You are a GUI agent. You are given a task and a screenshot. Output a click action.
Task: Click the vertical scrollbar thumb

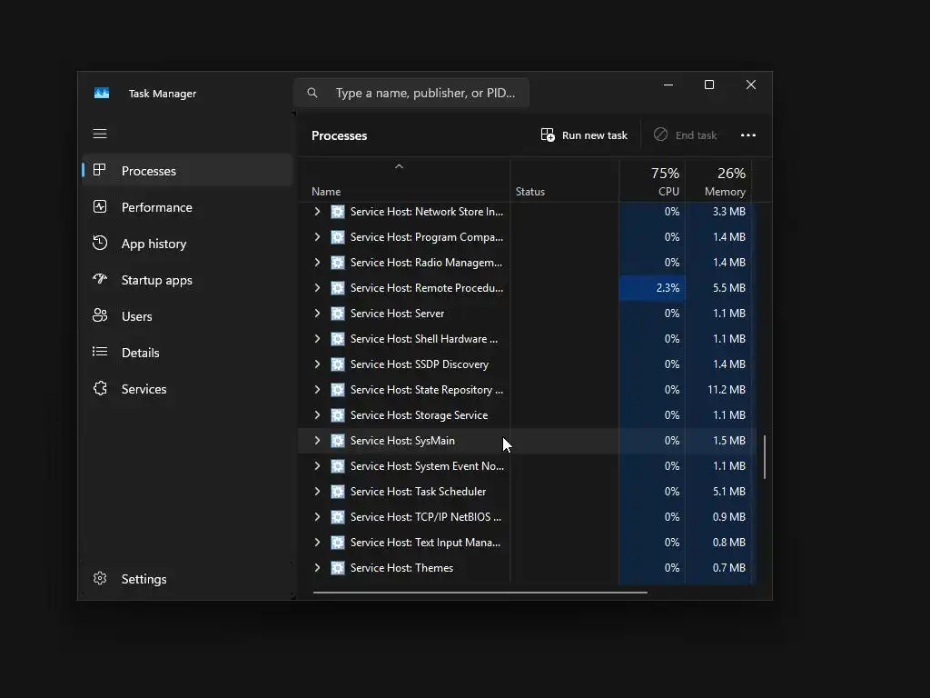(x=765, y=456)
